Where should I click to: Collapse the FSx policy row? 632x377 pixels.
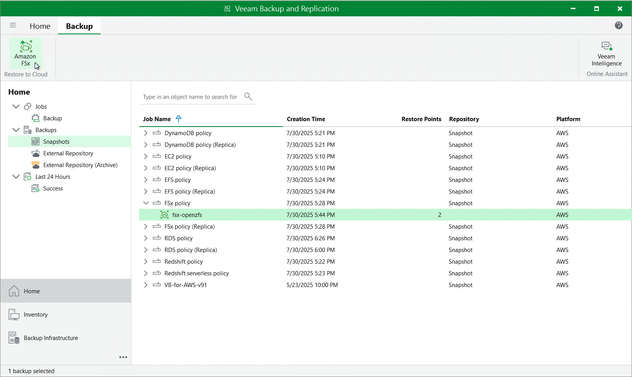[x=145, y=203]
